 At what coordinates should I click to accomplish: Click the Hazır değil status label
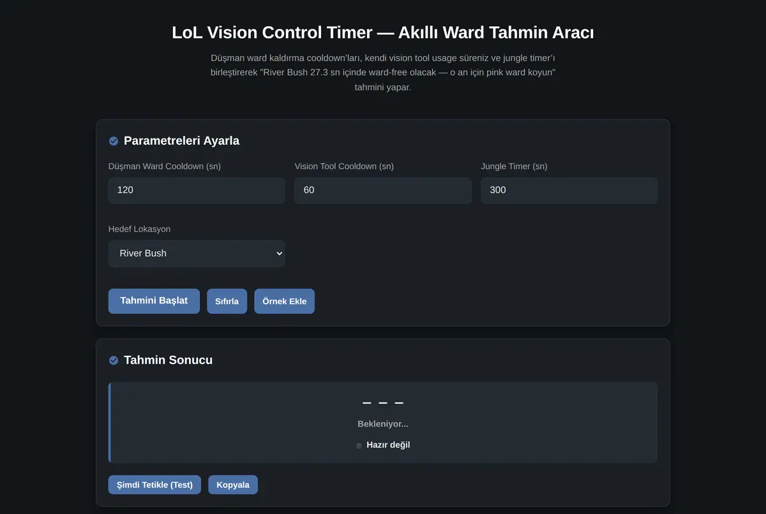[388, 445]
